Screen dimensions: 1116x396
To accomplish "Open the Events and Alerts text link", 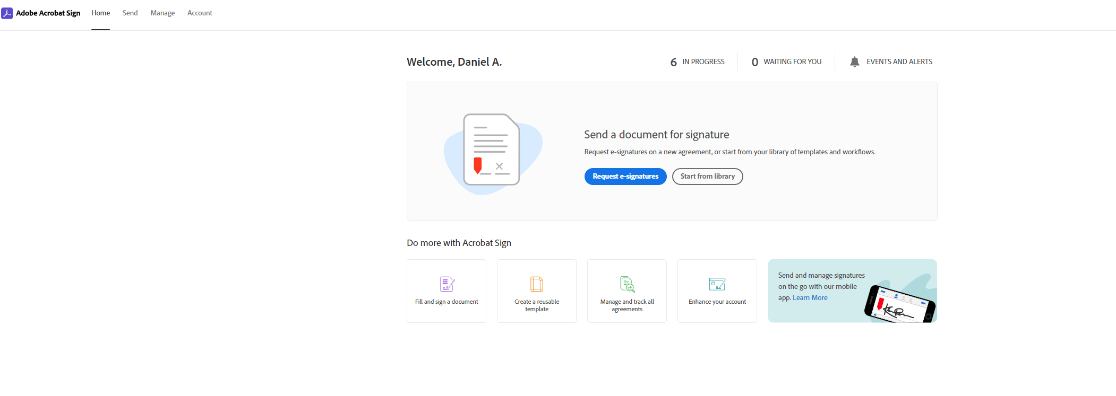I will 899,62.
